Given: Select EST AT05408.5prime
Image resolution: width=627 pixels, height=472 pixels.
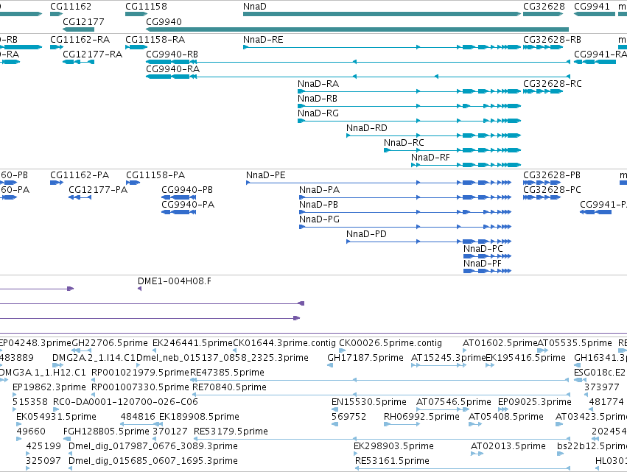Looking at the screenshot, I should click(x=475, y=424).
